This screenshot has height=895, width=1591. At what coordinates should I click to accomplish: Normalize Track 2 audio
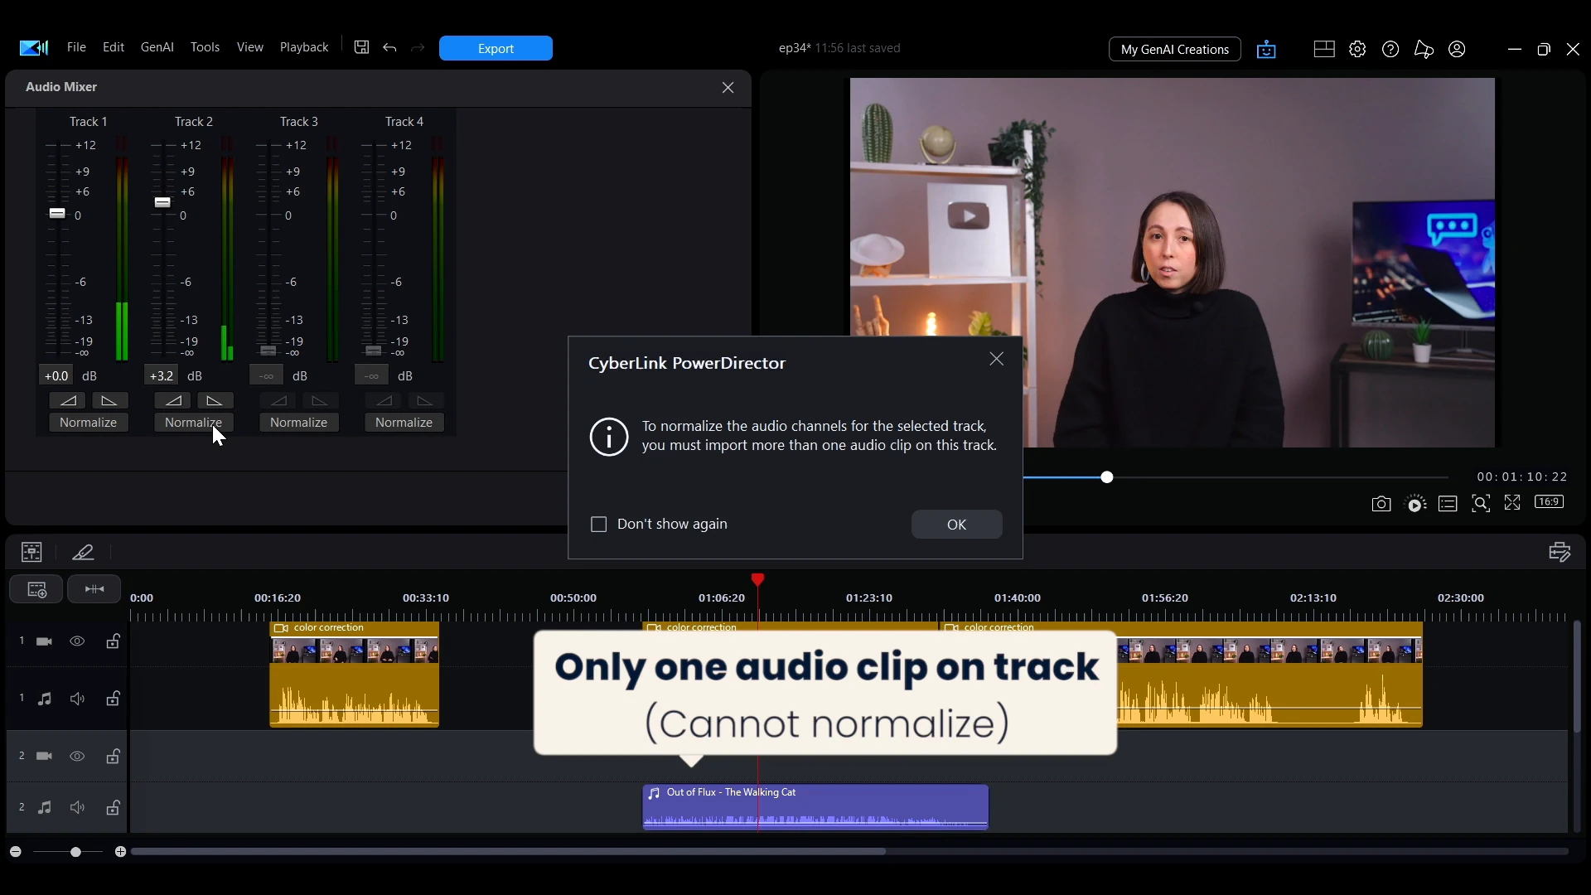194,423
